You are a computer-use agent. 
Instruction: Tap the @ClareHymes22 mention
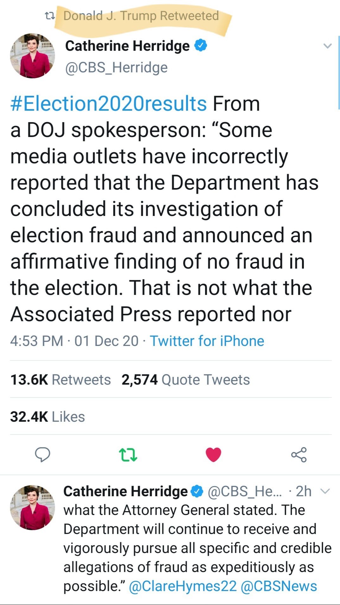tap(183, 586)
